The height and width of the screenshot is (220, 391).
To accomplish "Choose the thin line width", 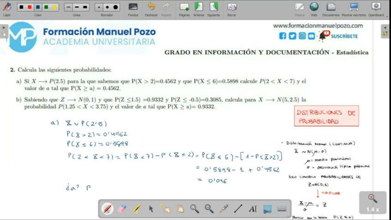I will click(x=68, y=7).
